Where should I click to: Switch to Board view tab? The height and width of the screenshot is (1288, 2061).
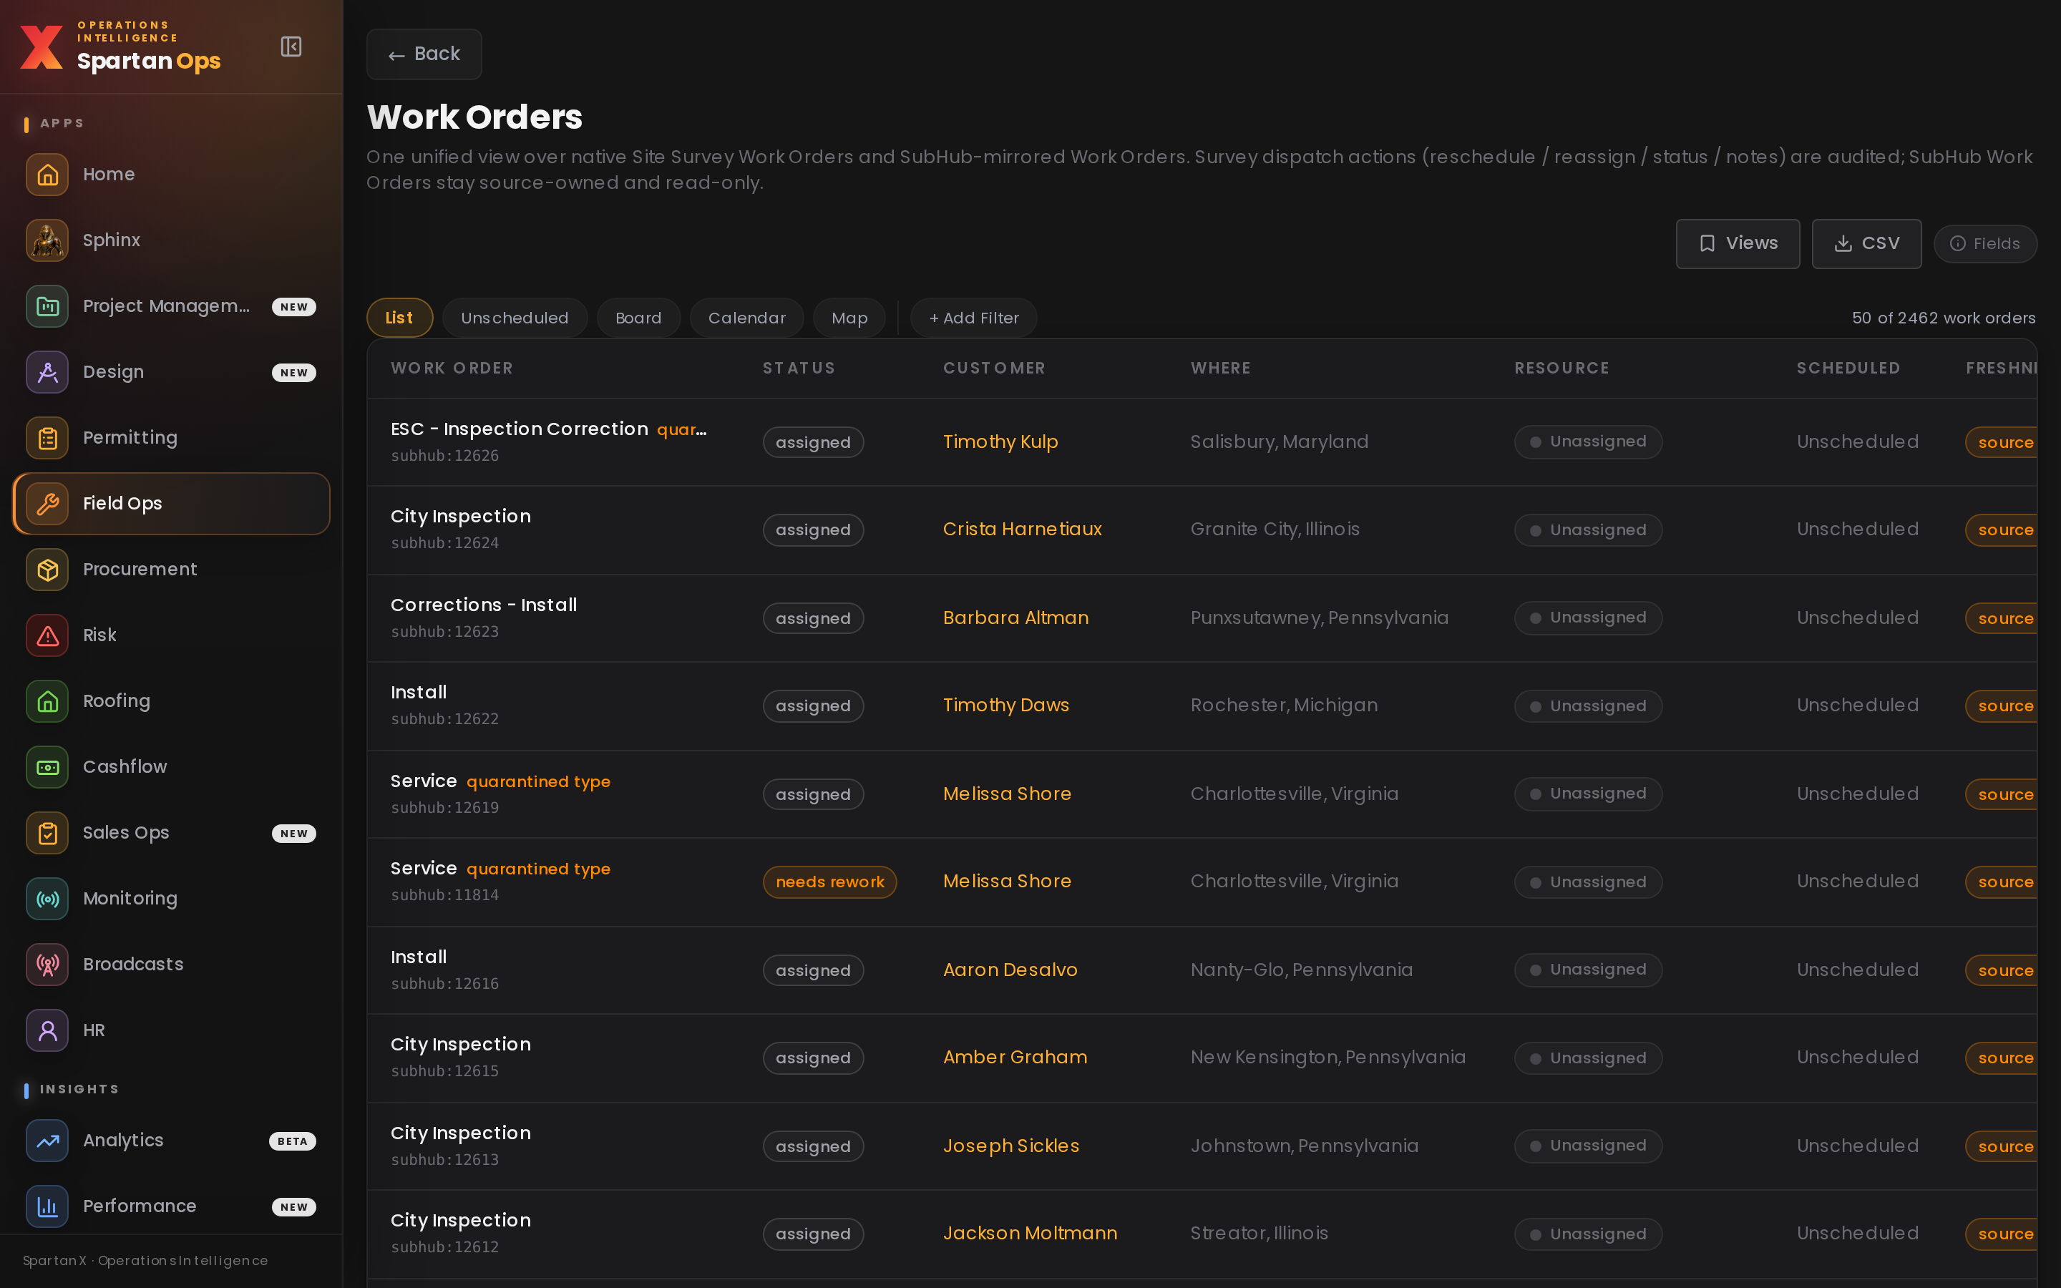point(638,318)
